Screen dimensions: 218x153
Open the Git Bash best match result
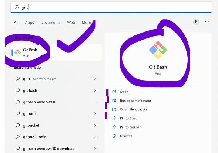click(x=57, y=52)
